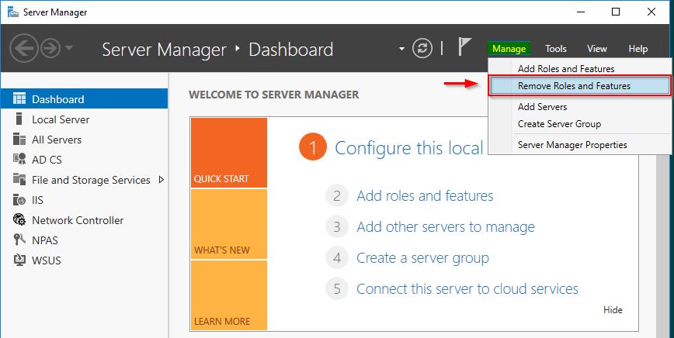Viewport: 674px width, 338px height.
Task: Select the WHAT'S NEW tile
Action: tap(229, 224)
